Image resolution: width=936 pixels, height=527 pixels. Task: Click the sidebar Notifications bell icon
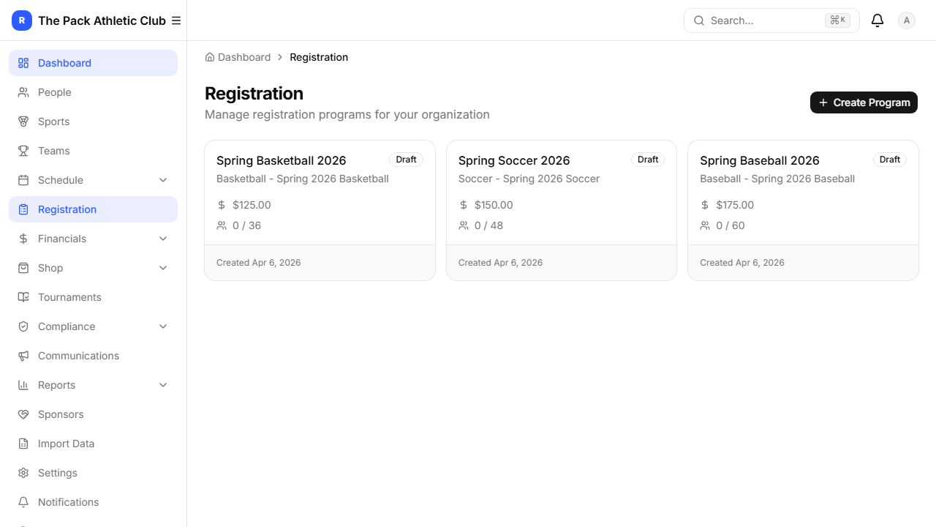pyautogui.click(x=23, y=502)
